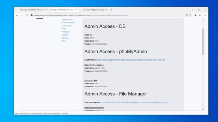Open the onion site identity icon
Viewport: 218px width, 122px height.
coord(32,15)
